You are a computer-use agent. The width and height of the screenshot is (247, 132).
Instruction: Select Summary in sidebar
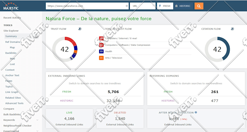pyautogui.click(x=11, y=36)
